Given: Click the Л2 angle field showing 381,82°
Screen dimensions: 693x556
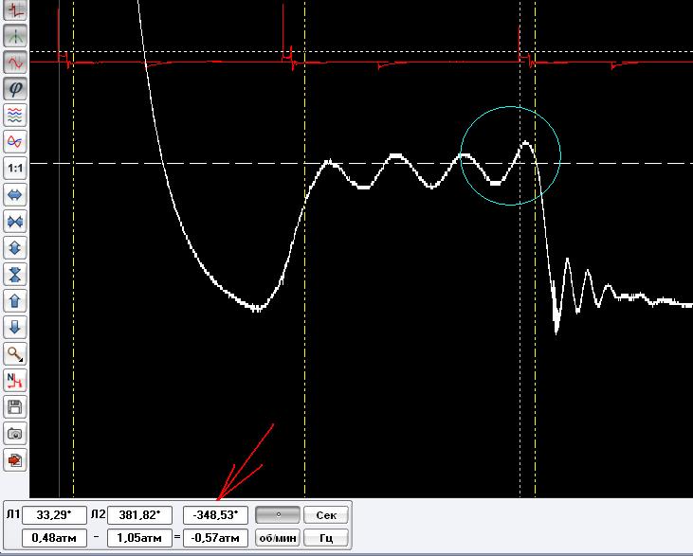Looking at the screenshot, I should (139, 515).
